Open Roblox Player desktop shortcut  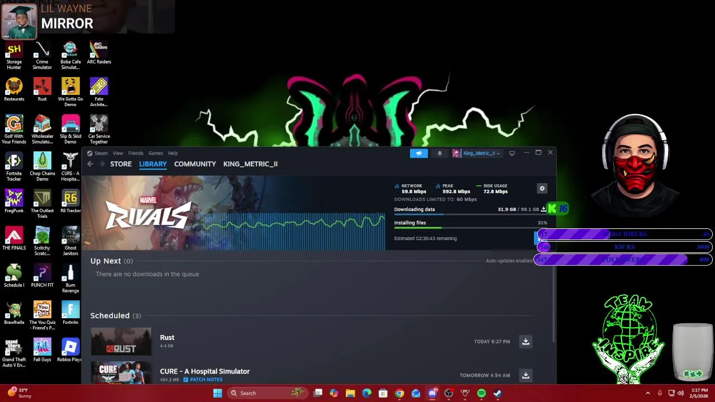pyautogui.click(x=70, y=351)
